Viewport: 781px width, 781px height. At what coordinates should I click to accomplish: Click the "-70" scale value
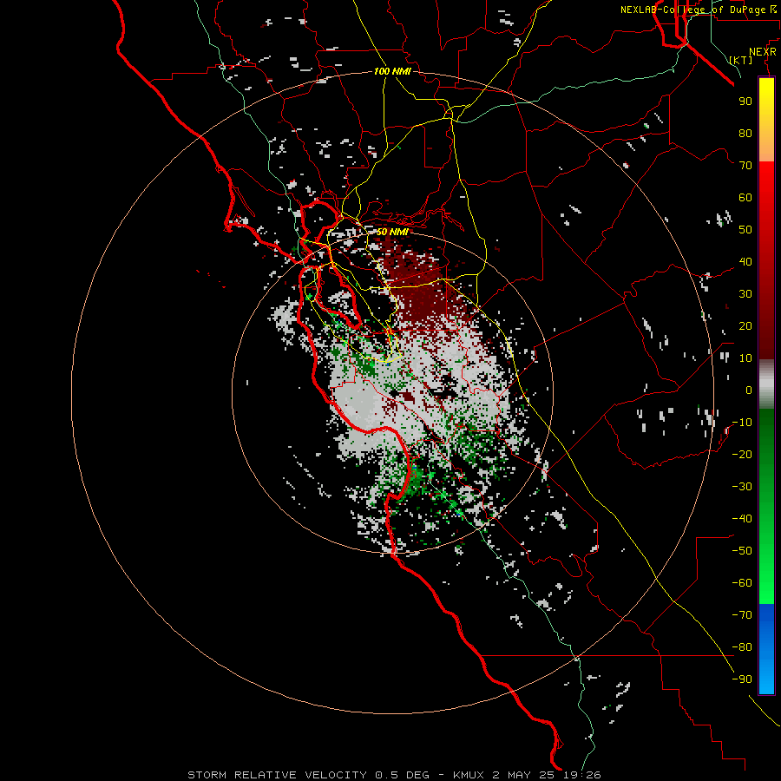click(742, 615)
